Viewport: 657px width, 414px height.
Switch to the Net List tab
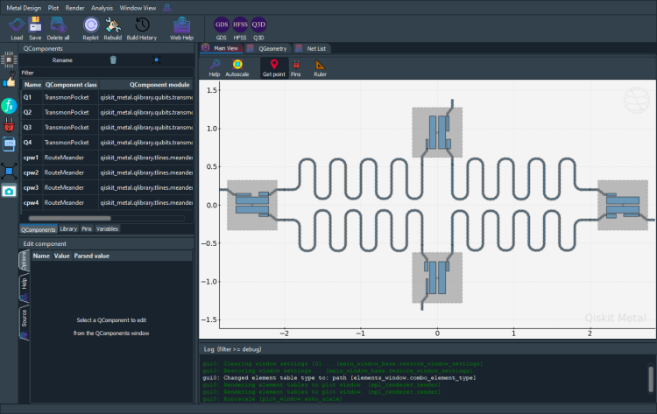311,48
